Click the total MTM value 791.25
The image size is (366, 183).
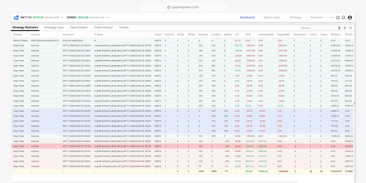(x=249, y=171)
